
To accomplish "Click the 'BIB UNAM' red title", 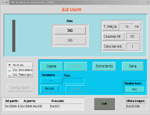I will 71,10.
